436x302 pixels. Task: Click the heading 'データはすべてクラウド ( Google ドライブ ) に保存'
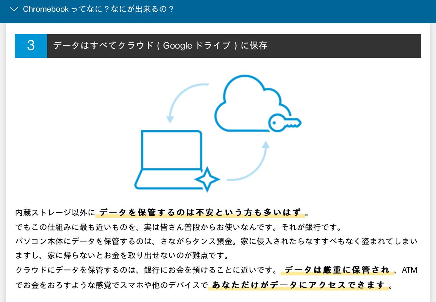[x=160, y=46]
